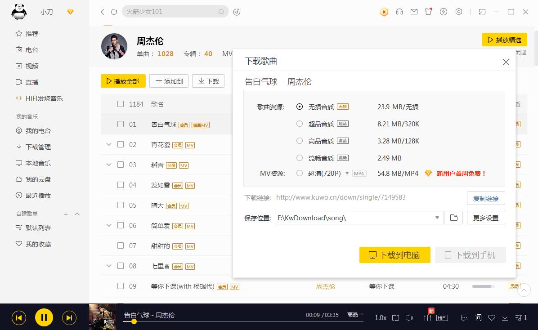This screenshot has height=330, width=538.
Task: Open 下载管理 in the sidebar
Action: [34, 147]
